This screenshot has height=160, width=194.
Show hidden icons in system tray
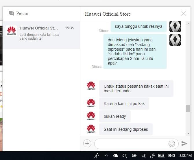tap(106, 156)
